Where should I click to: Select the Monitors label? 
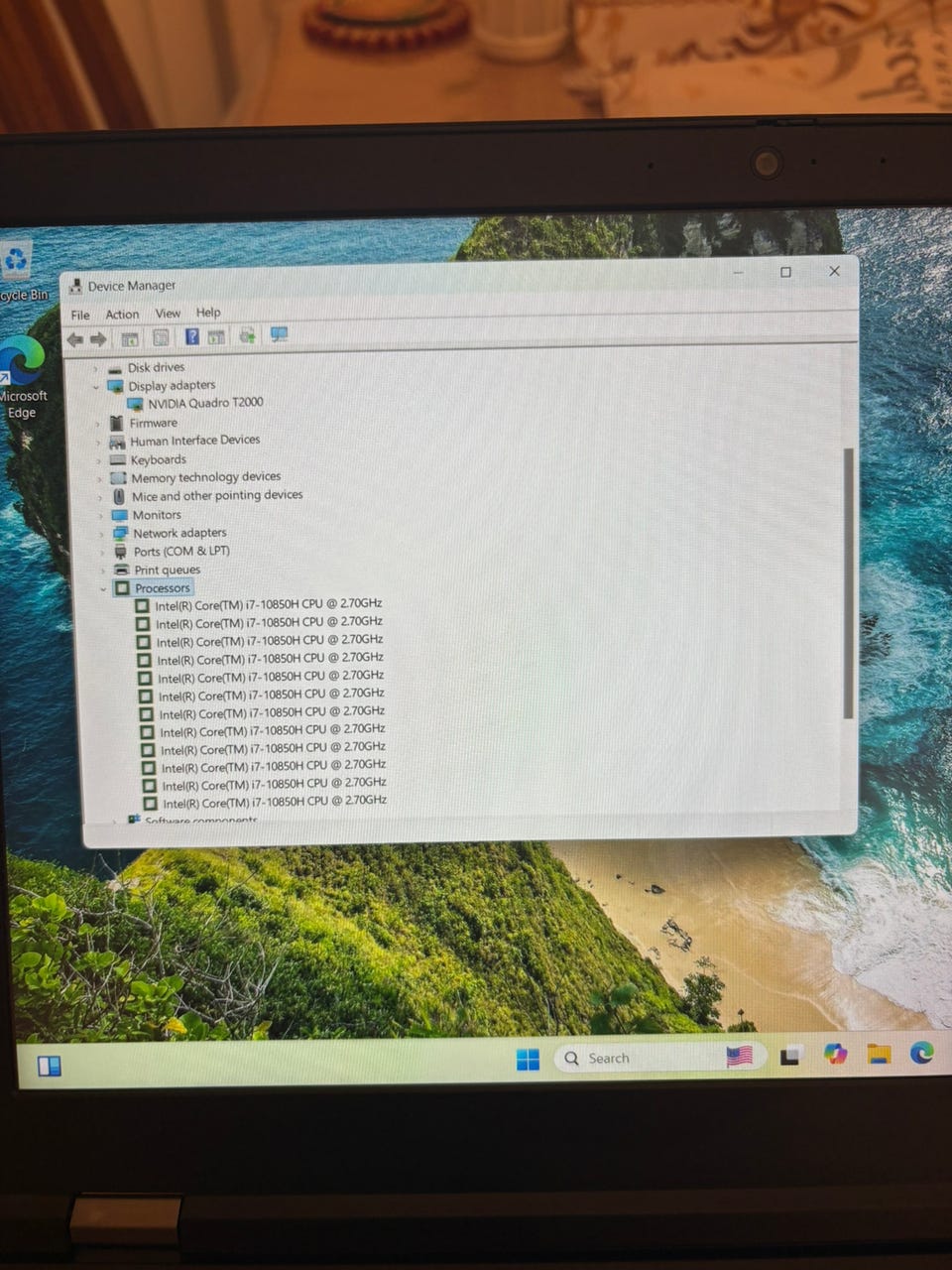coord(157,515)
